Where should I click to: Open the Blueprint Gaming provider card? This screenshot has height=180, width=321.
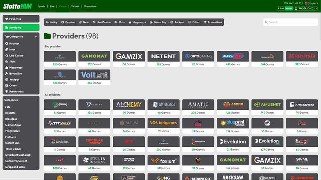click(x=233, y=126)
